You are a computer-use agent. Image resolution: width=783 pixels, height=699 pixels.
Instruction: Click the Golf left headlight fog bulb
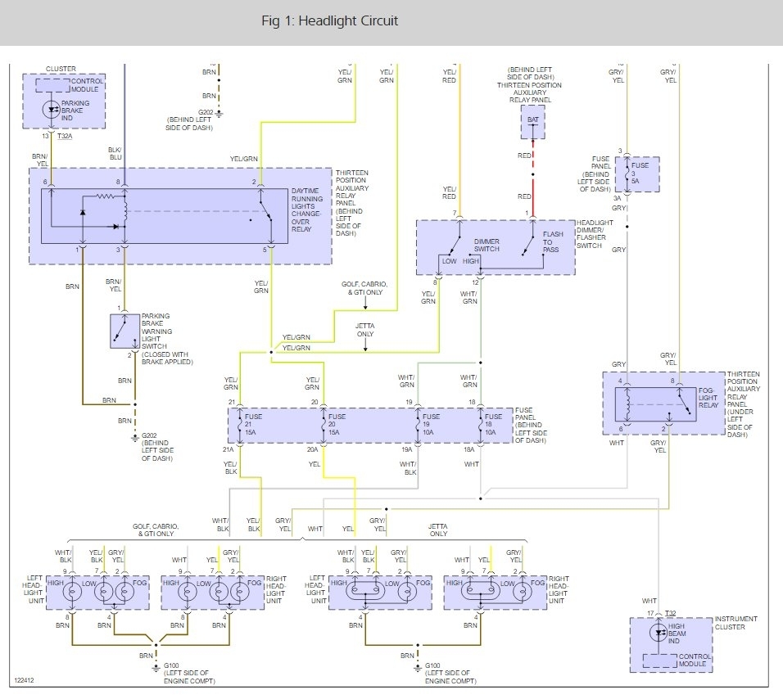(124, 593)
